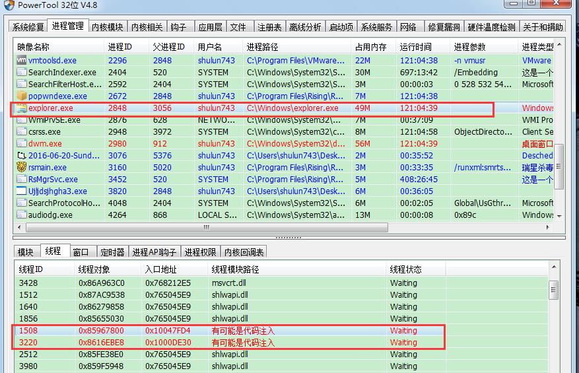This screenshot has width=579, height=373.
Task: Select thread 3980 row
Action: 281,366
